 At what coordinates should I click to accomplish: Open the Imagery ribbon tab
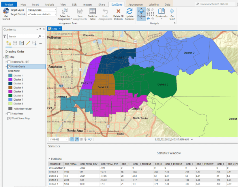87,5
